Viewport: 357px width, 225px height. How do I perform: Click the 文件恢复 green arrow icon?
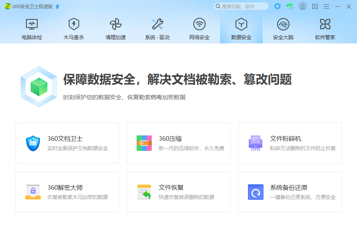coord(144,192)
